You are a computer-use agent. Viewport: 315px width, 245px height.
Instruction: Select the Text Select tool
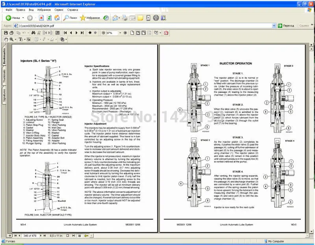coord(20,39)
